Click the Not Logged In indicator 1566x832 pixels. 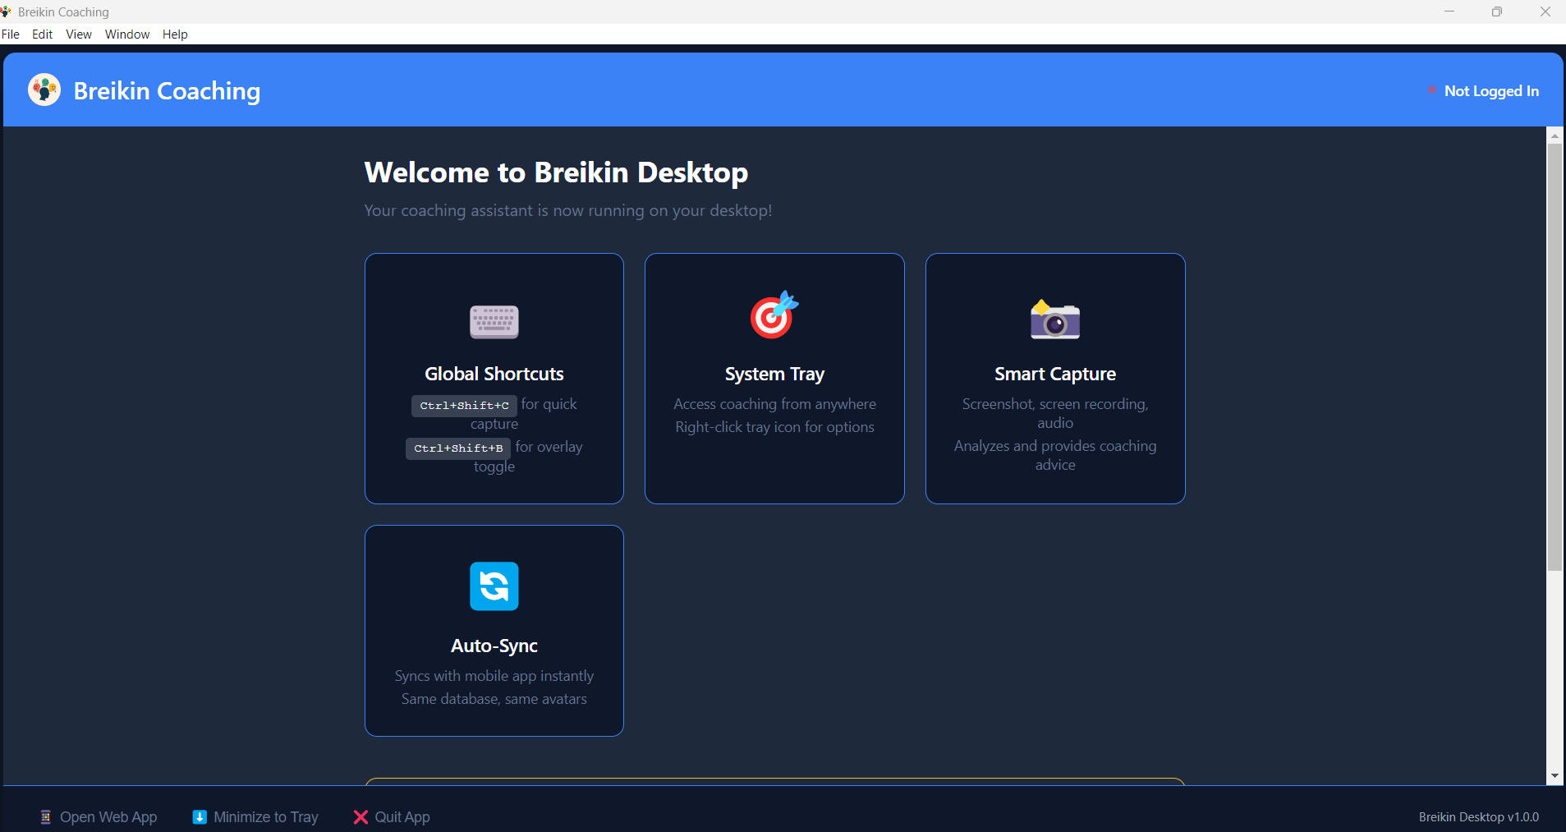(1490, 90)
